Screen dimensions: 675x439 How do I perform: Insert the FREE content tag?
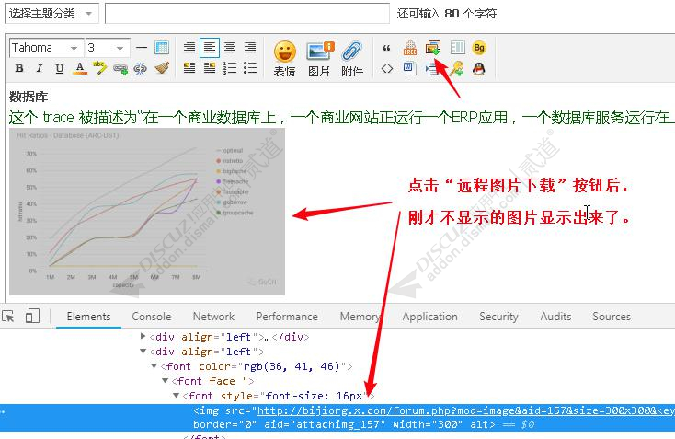410,48
